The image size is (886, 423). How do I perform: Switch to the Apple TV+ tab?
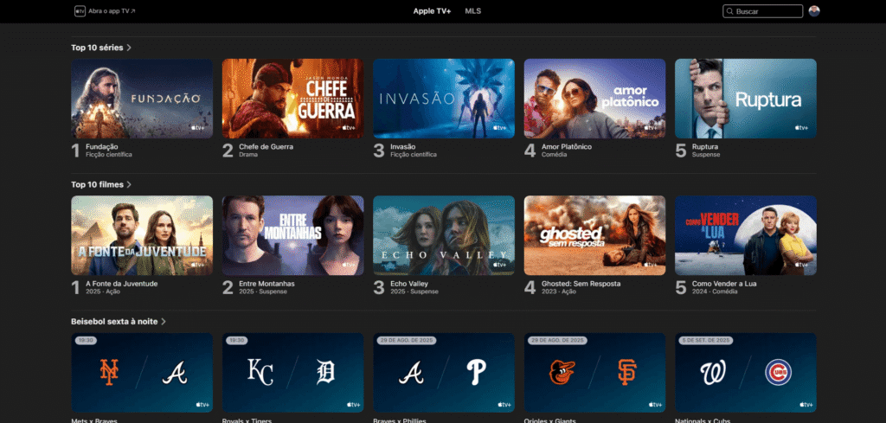(432, 10)
